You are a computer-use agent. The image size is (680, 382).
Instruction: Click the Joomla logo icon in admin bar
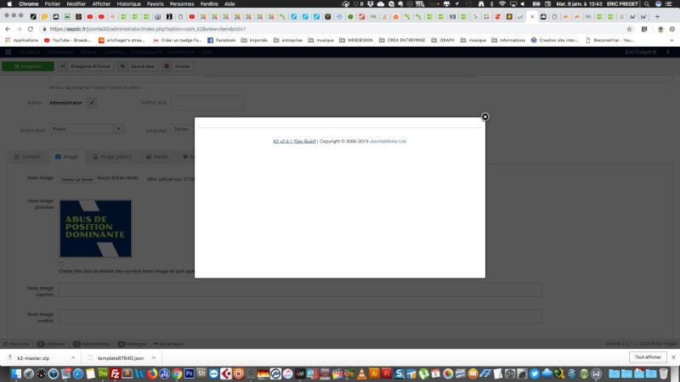(x=8, y=52)
